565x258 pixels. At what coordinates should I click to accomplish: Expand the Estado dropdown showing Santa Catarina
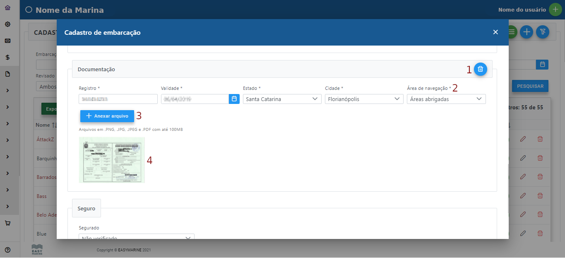click(x=282, y=99)
